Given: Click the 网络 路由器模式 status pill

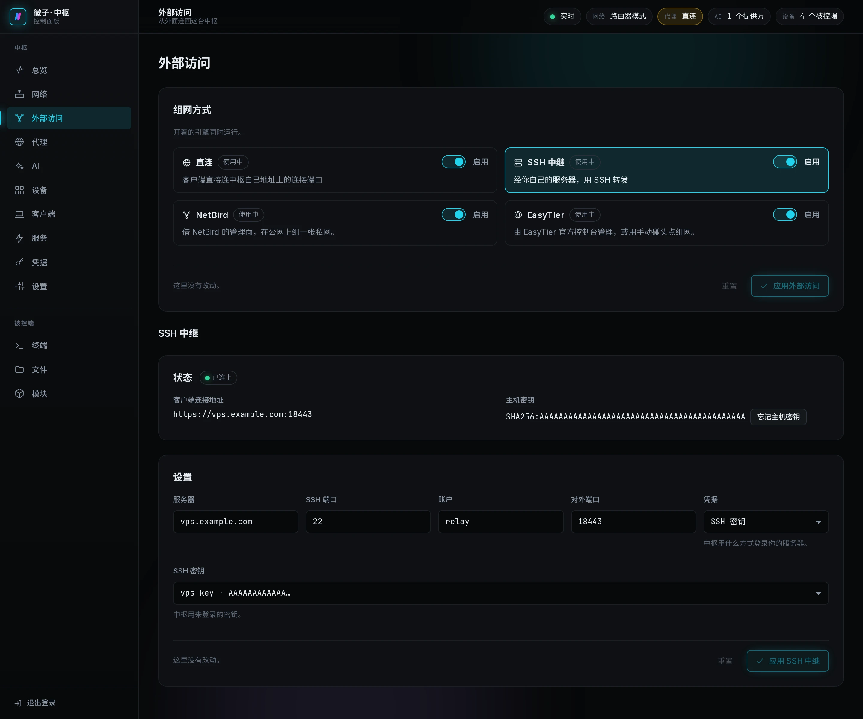Looking at the screenshot, I should [619, 16].
